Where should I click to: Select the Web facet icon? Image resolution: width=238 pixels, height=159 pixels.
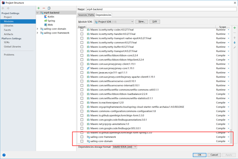(46, 25)
